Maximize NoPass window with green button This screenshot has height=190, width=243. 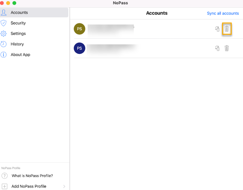tap(14, 3)
